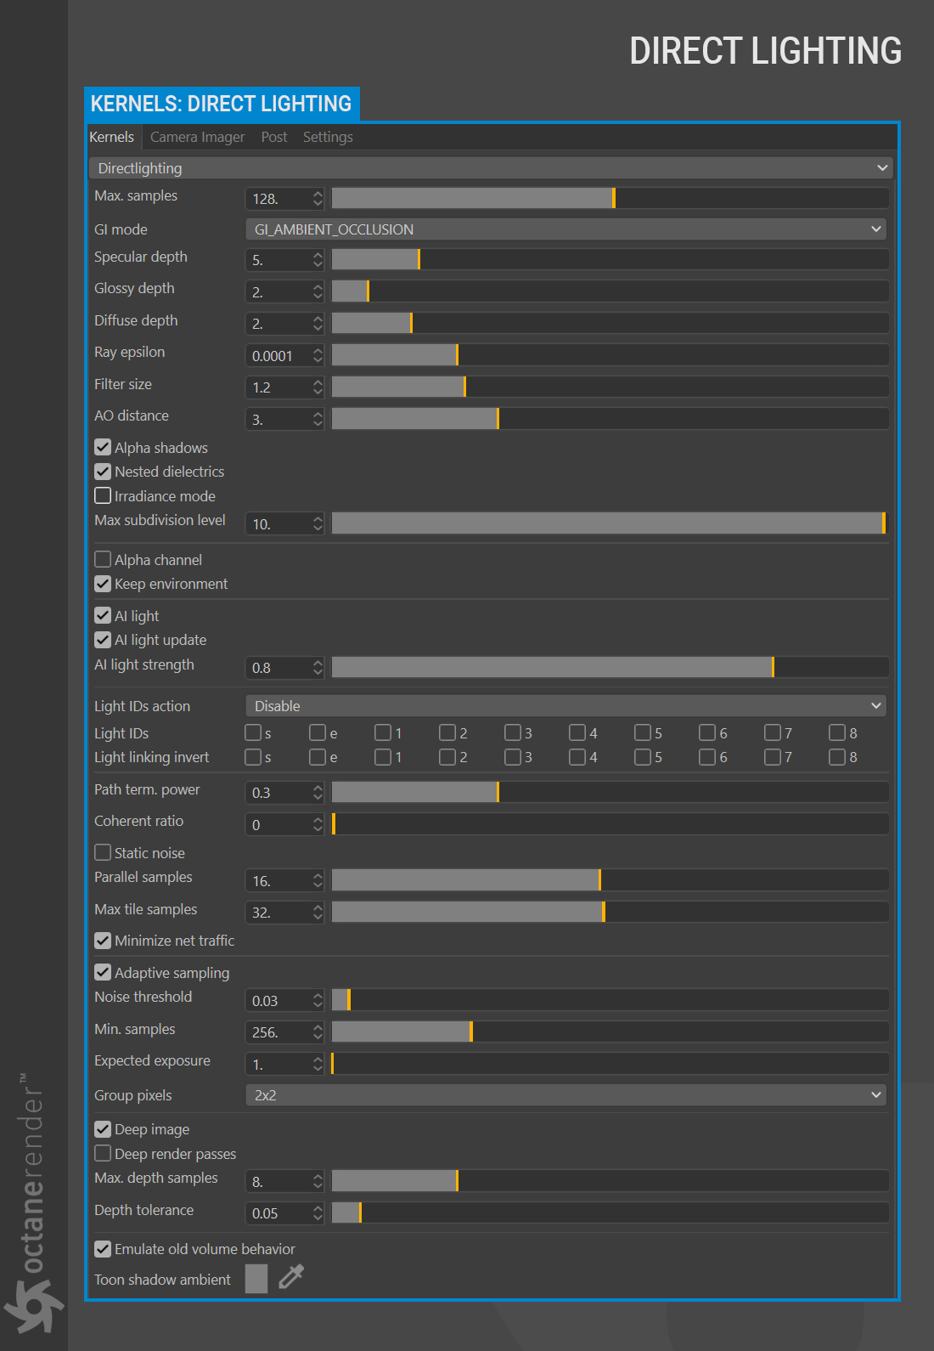Viewport: 934px width, 1351px height.
Task: Click the AO distance value field
Action: [278, 419]
